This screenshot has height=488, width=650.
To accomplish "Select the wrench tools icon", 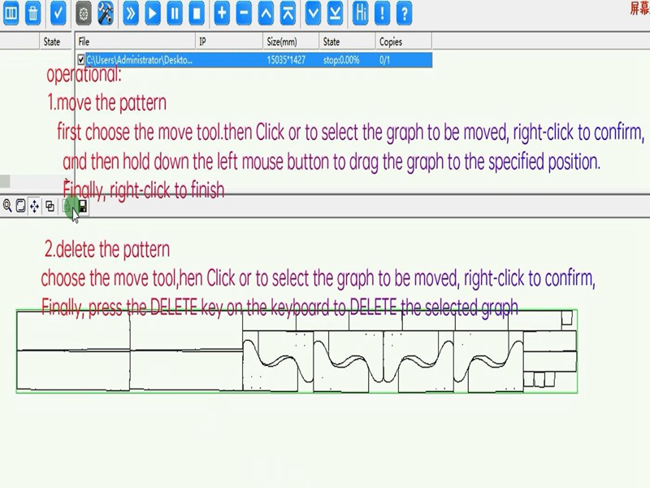I will [x=104, y=11].
